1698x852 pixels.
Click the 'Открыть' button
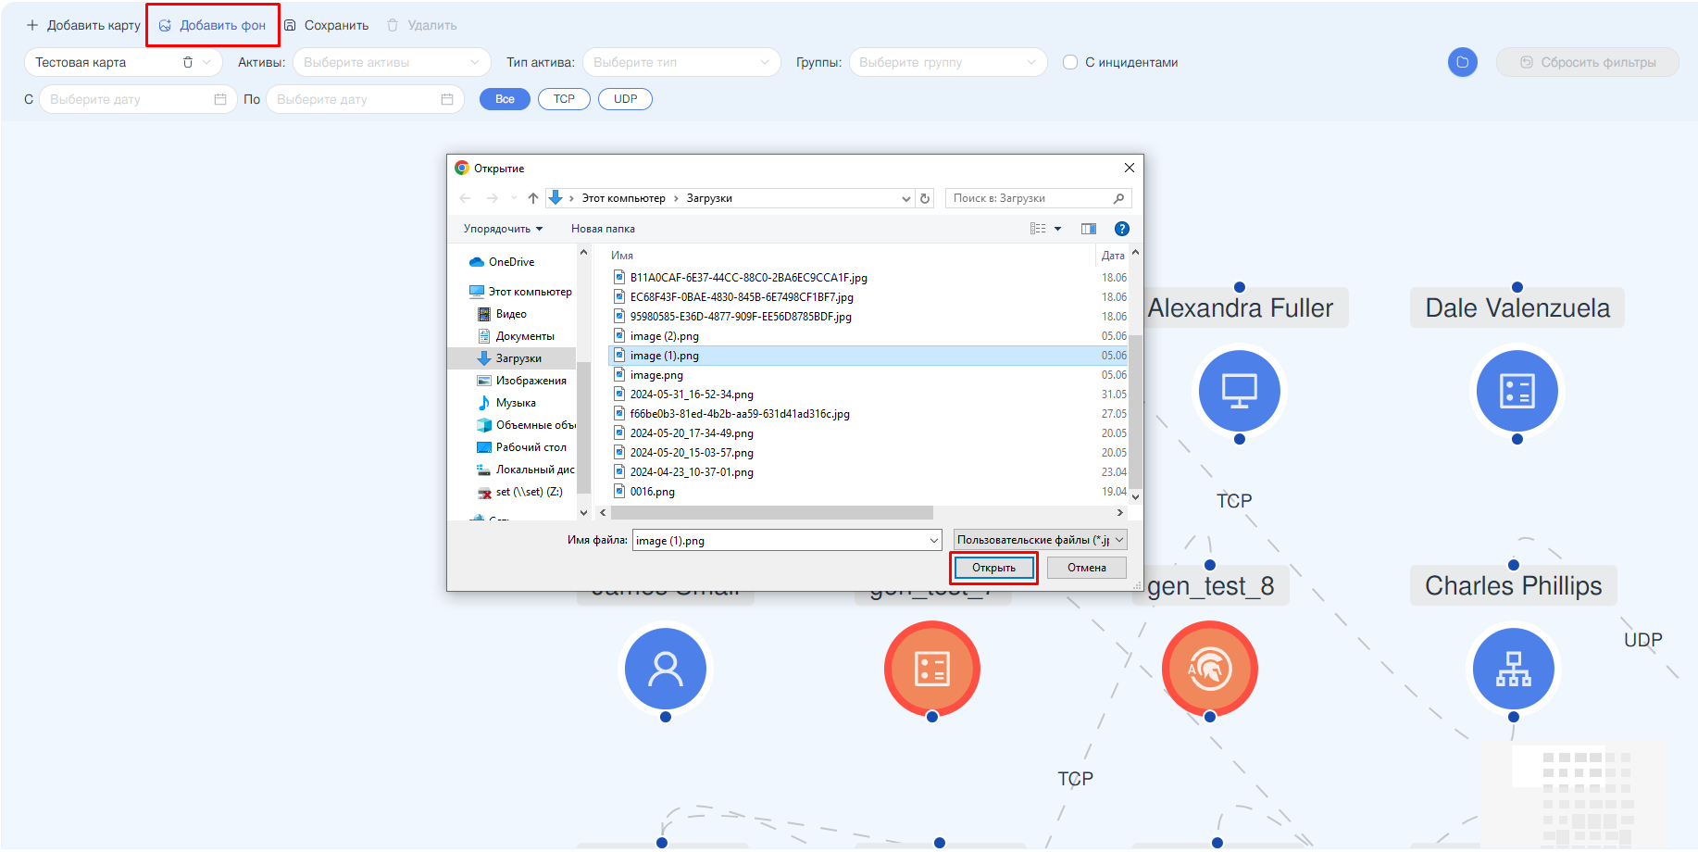(x=993, y=568)
